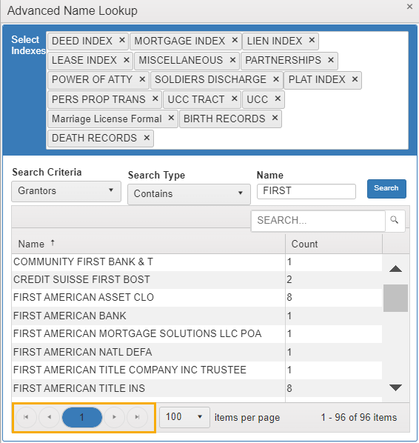Image resolution: width=419 pixels, height=443 pixels.
Task: Open the Search Type Contains dropdown
Action: tap(189, 194)
